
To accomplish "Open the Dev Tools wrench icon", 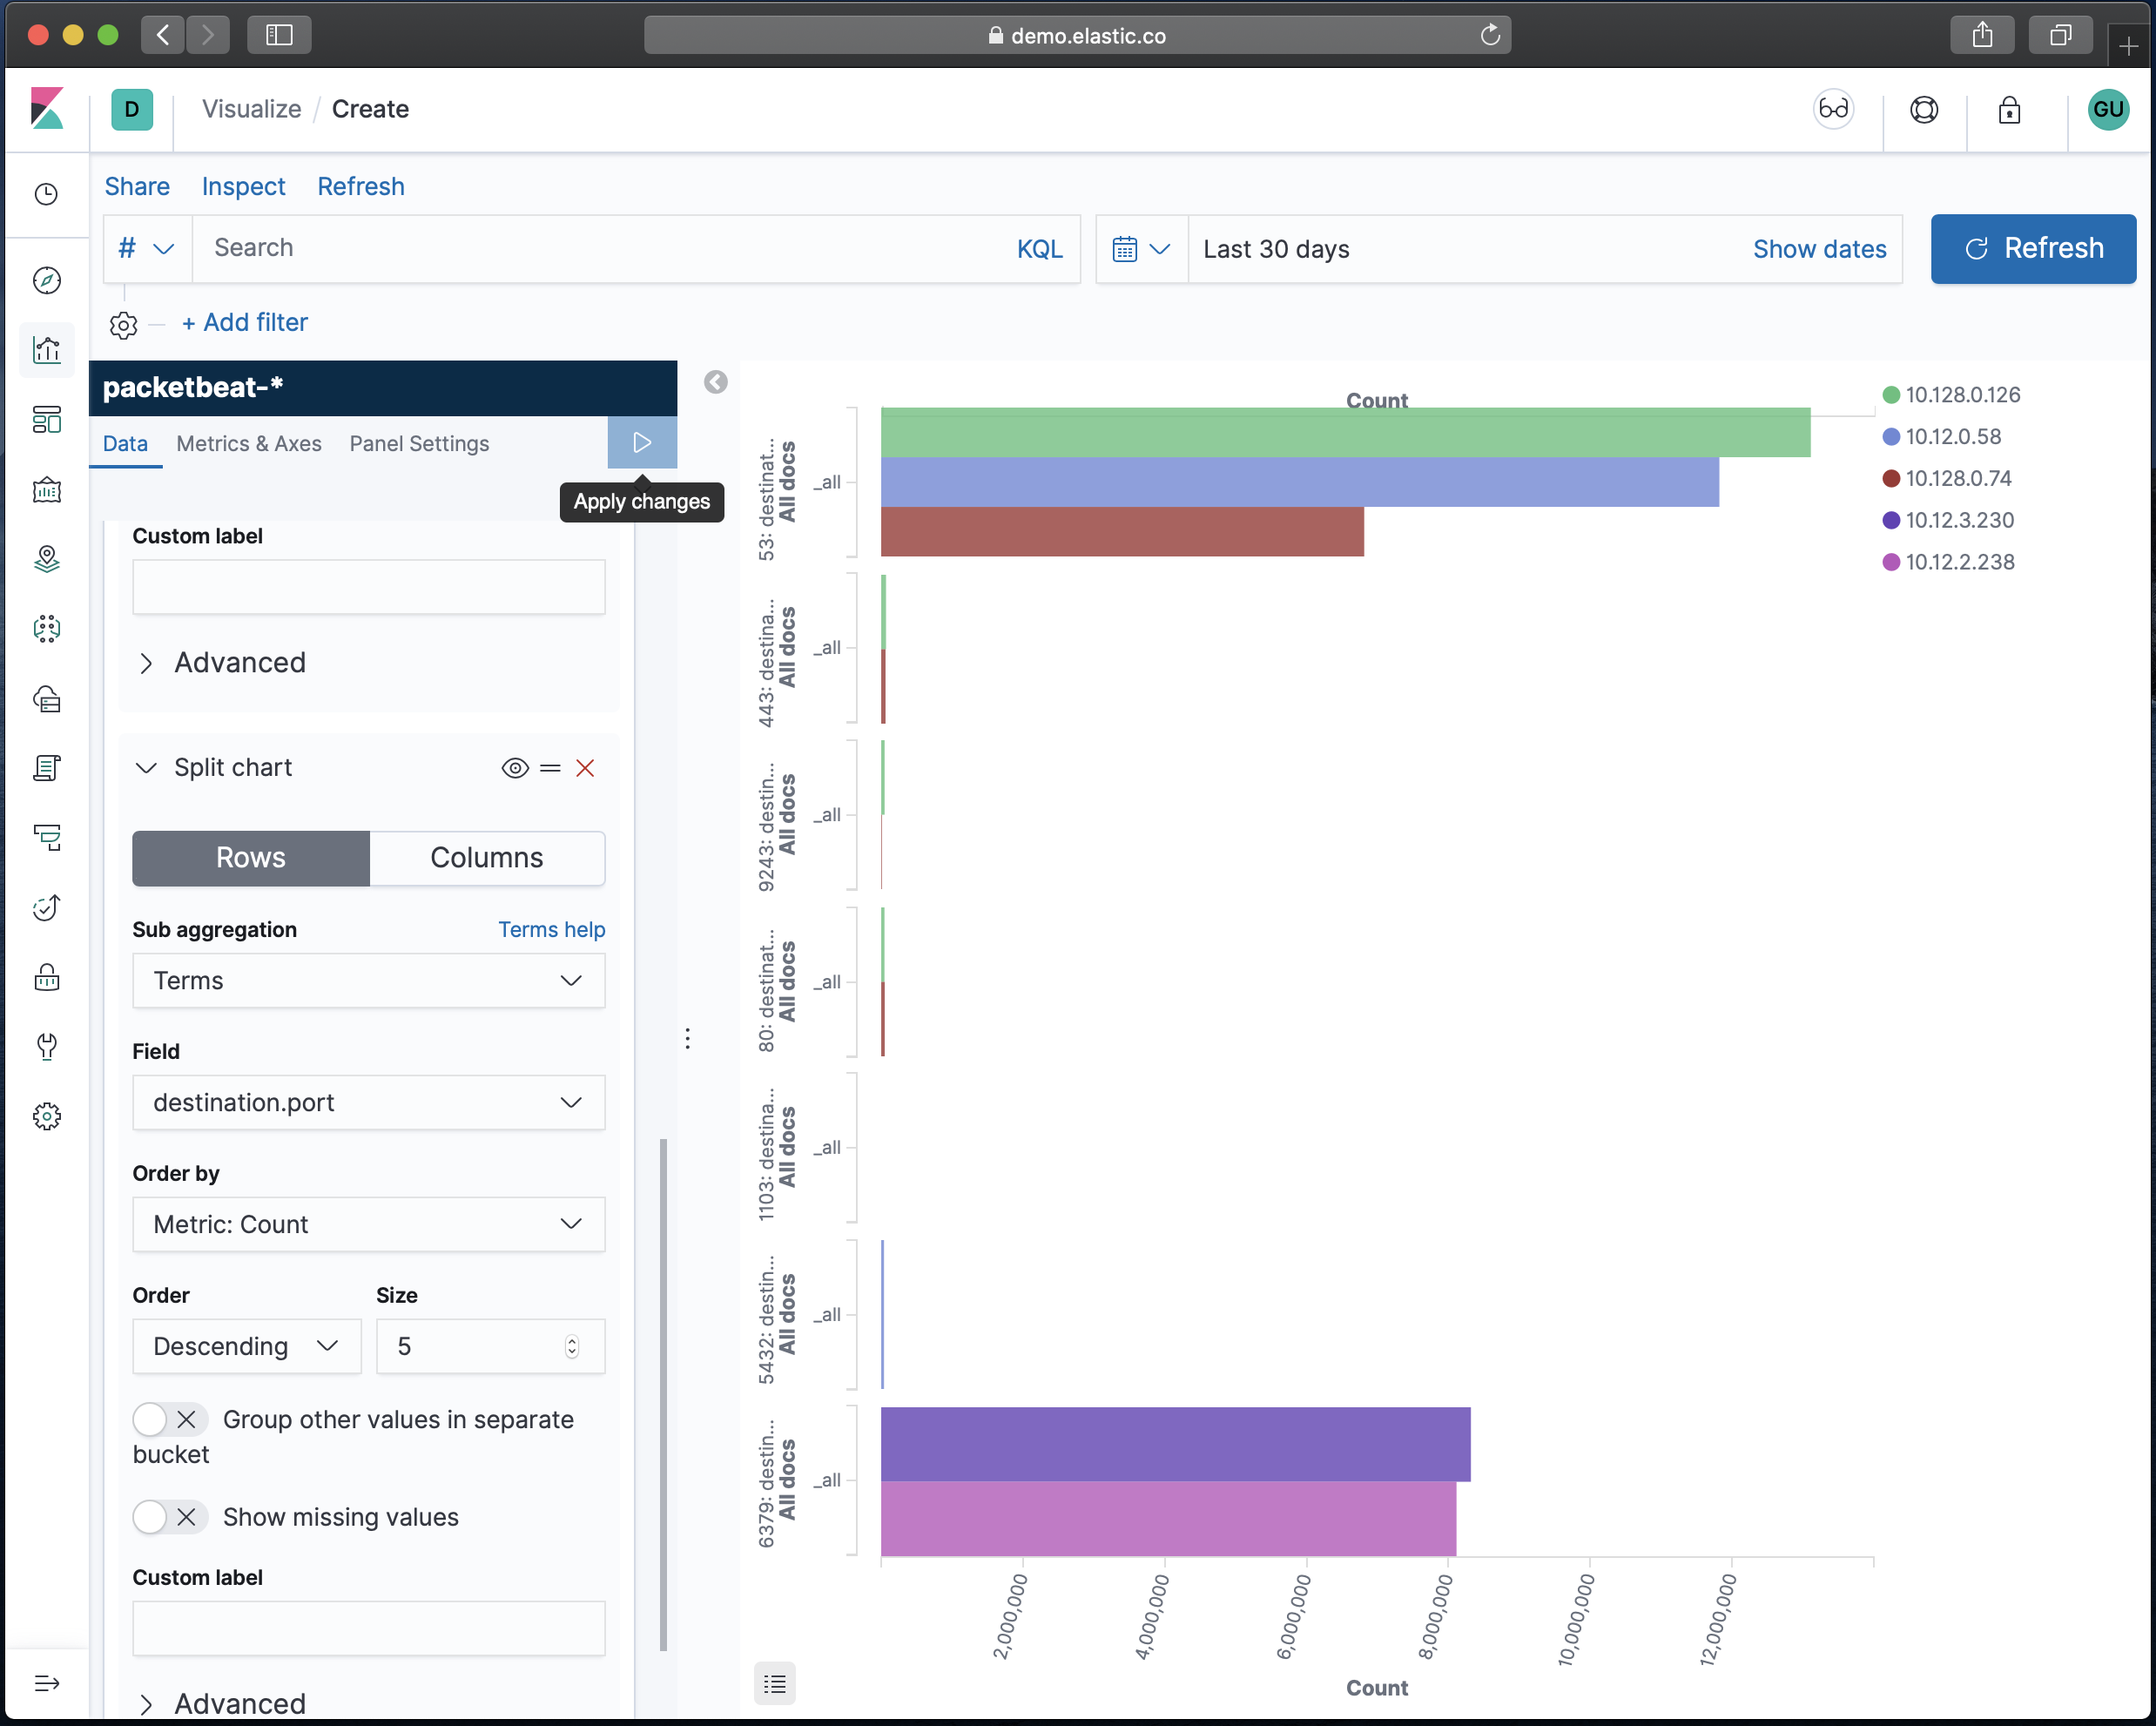I will point(47,1046).
